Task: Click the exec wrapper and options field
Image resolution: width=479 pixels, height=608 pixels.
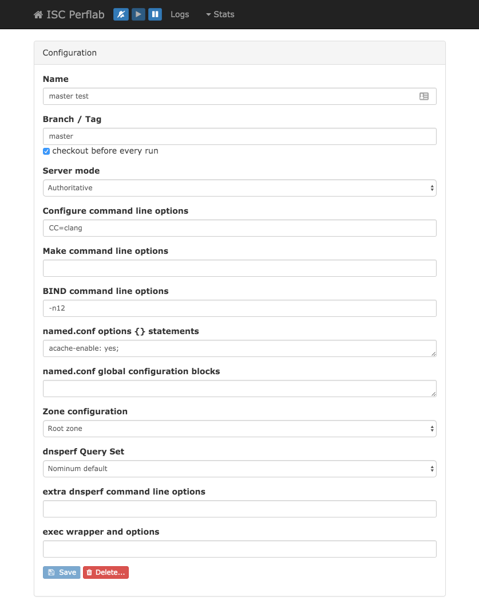Action: (239, 549)
